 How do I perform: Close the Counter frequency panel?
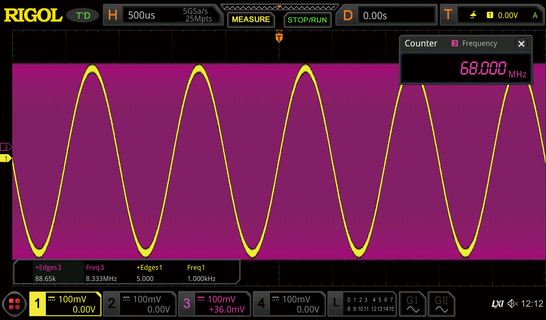(521, 44)
